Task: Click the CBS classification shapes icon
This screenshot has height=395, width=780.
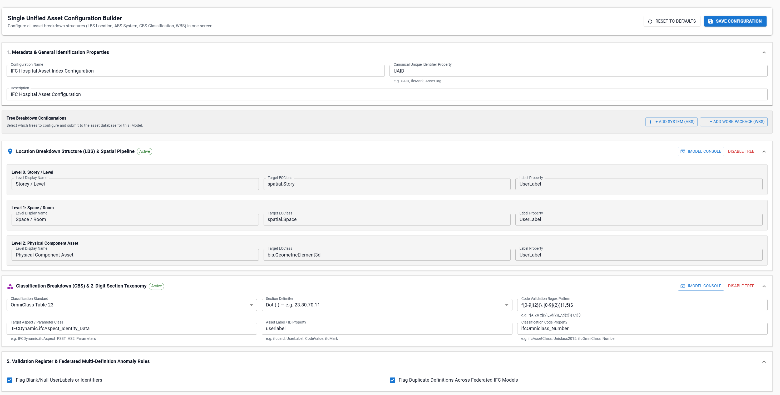Action: (x=10, y=286)
